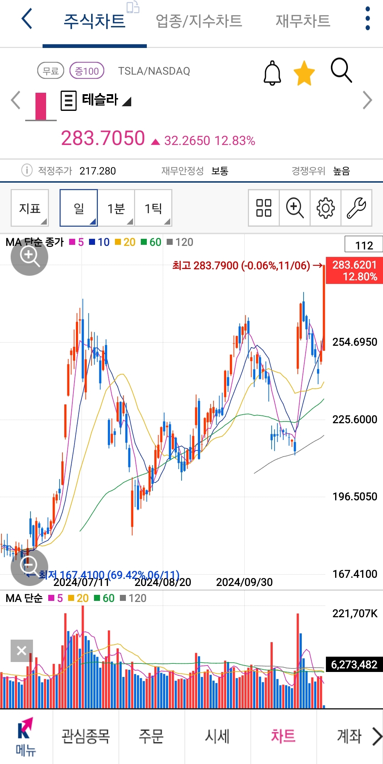The height and width of the screenshot is (764, 383).
Task: Tap the MA 단순 종가 legend title
Action: click(35, 242)
